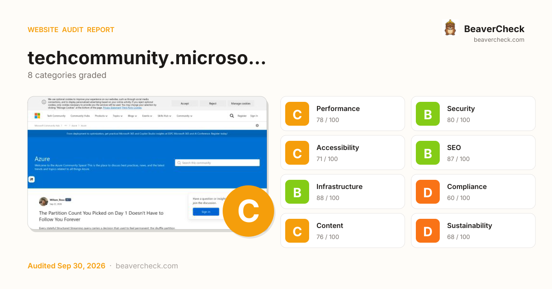Image resolution: width=552 pixels, height=289 pixels.
Task: Click the settings gear icon in the preview
Action: 257,125
